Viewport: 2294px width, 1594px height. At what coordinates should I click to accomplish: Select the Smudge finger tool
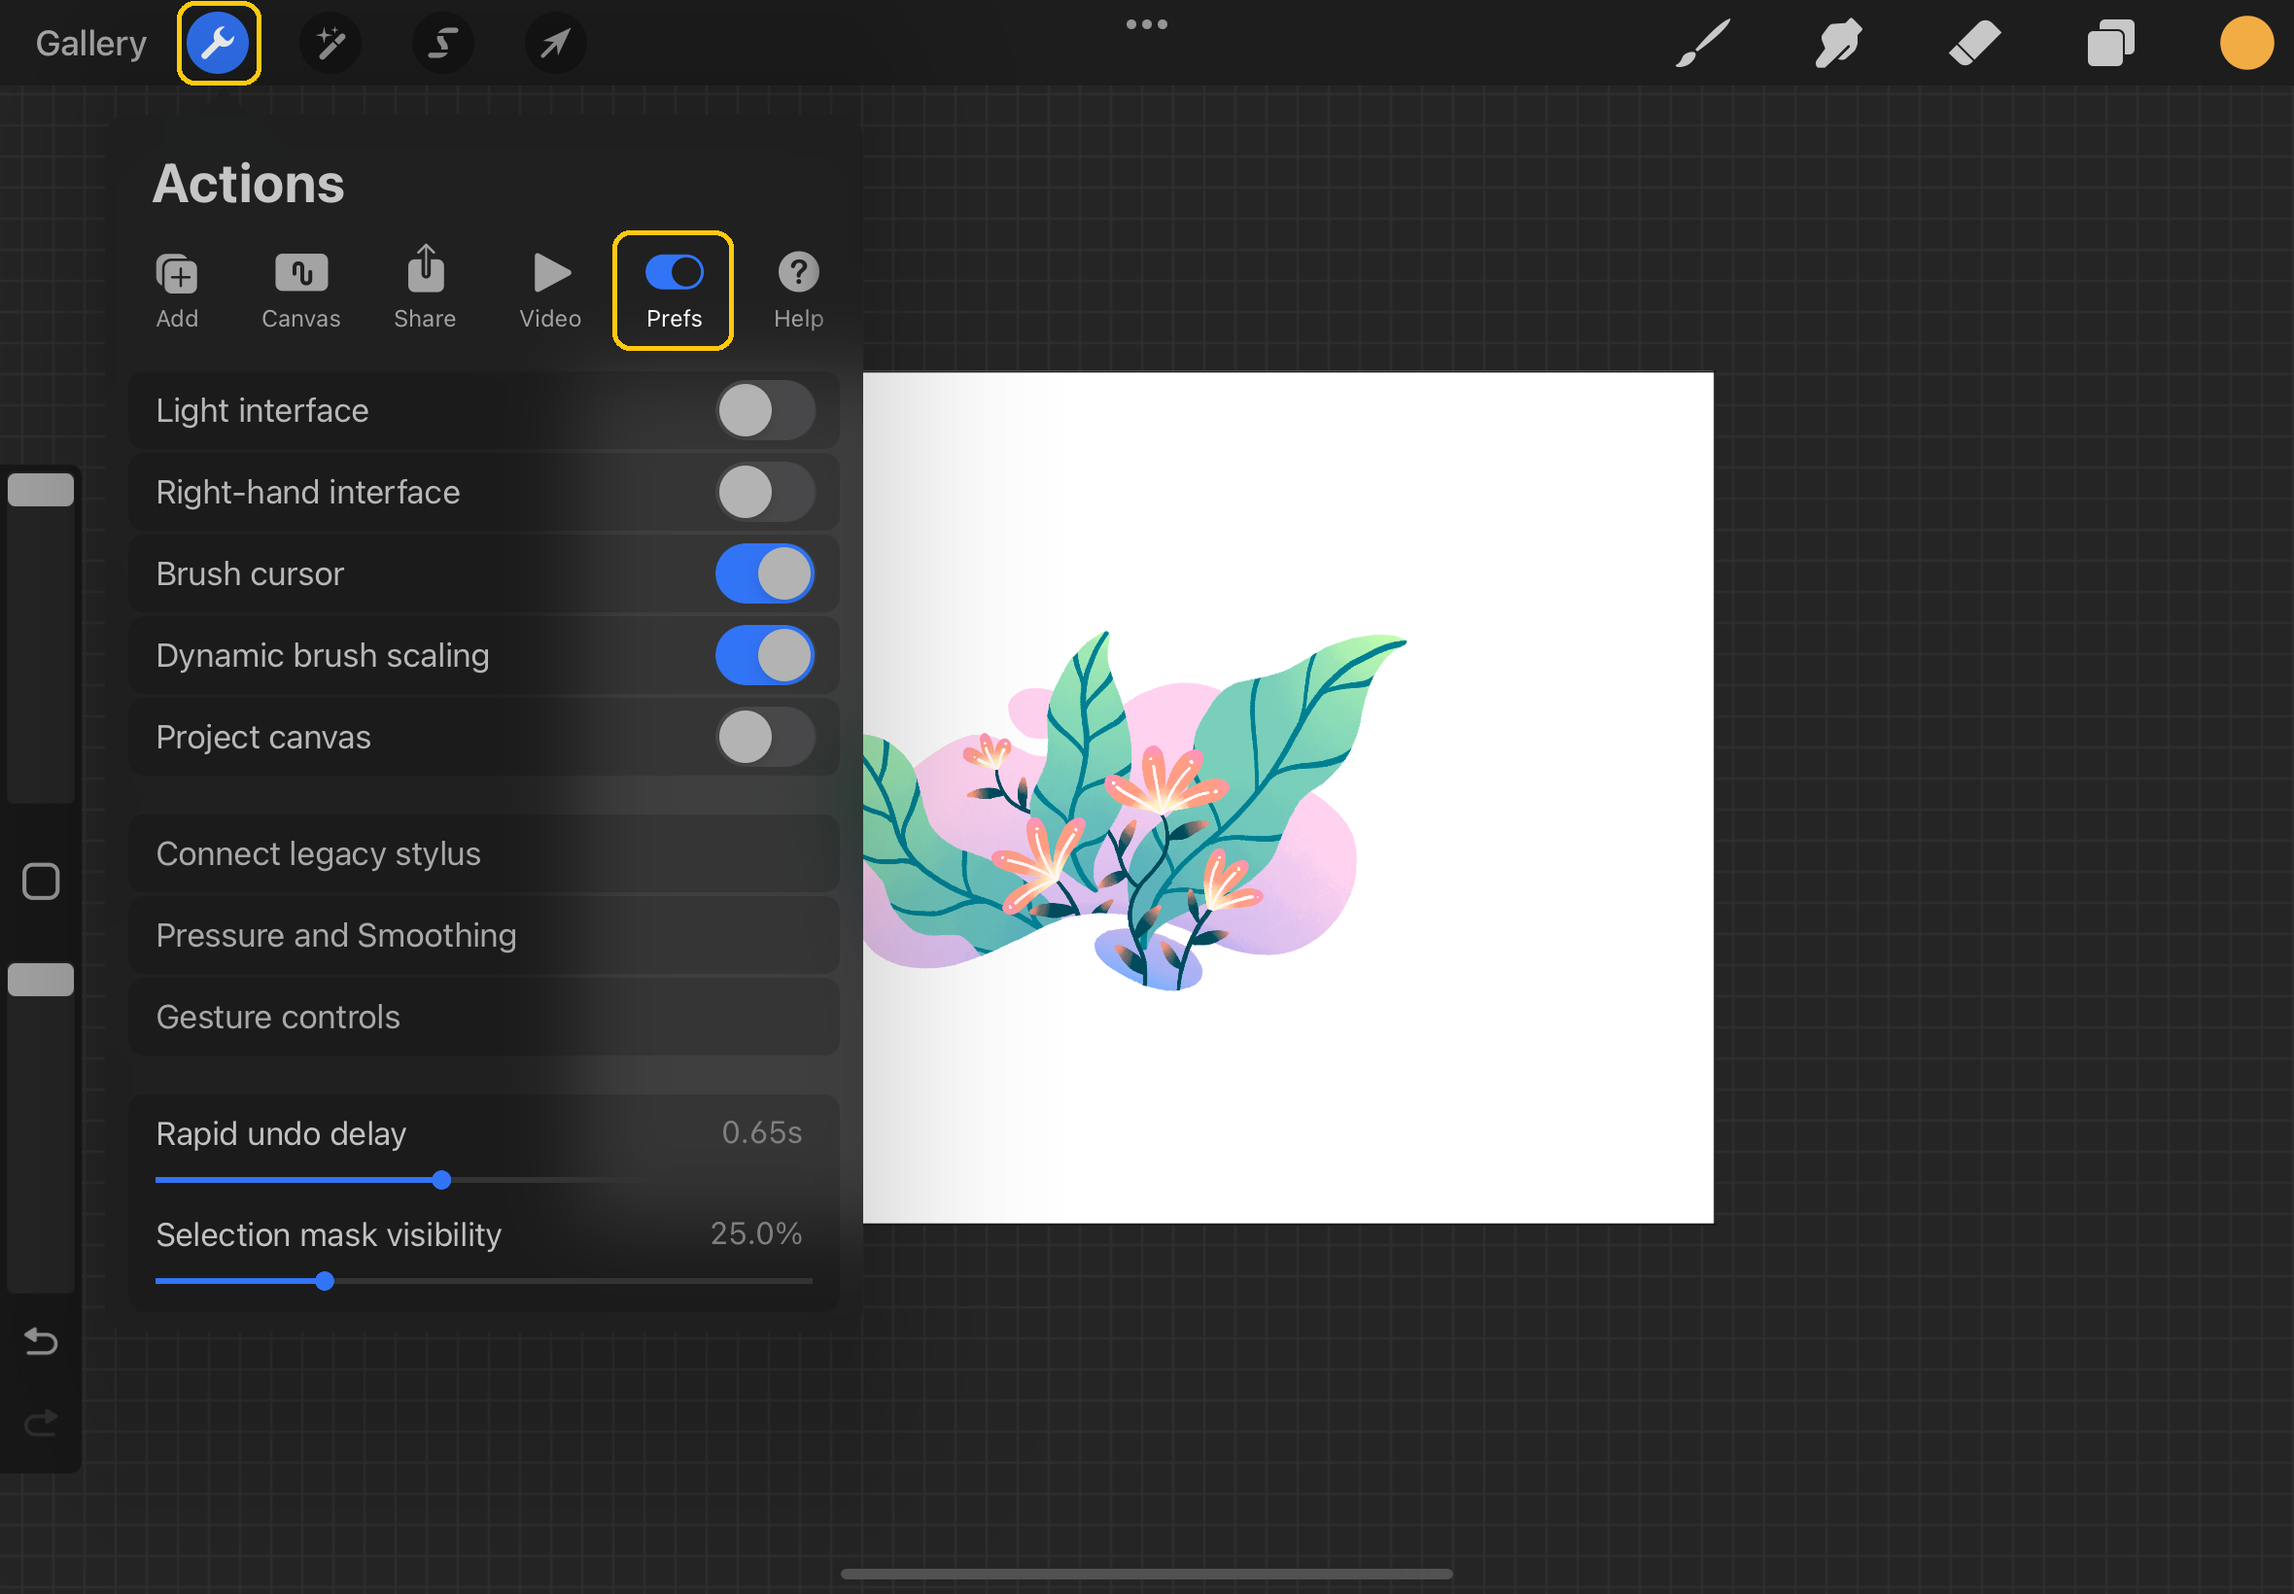1837,44
